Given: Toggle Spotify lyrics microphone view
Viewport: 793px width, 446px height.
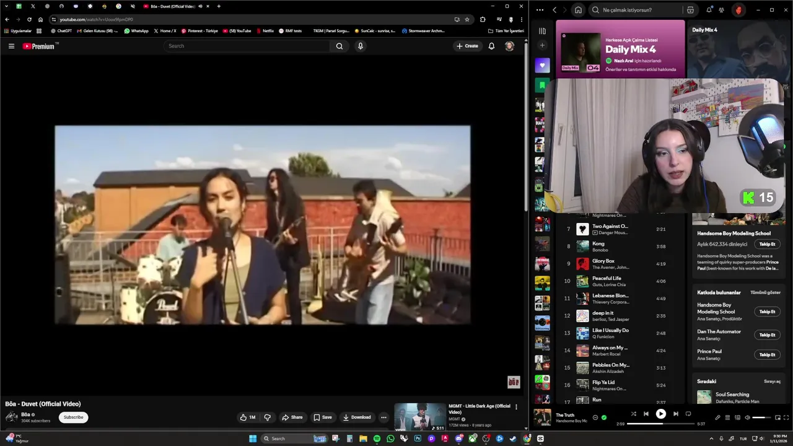Looking at the screenshot, I should tap(717, 418).
